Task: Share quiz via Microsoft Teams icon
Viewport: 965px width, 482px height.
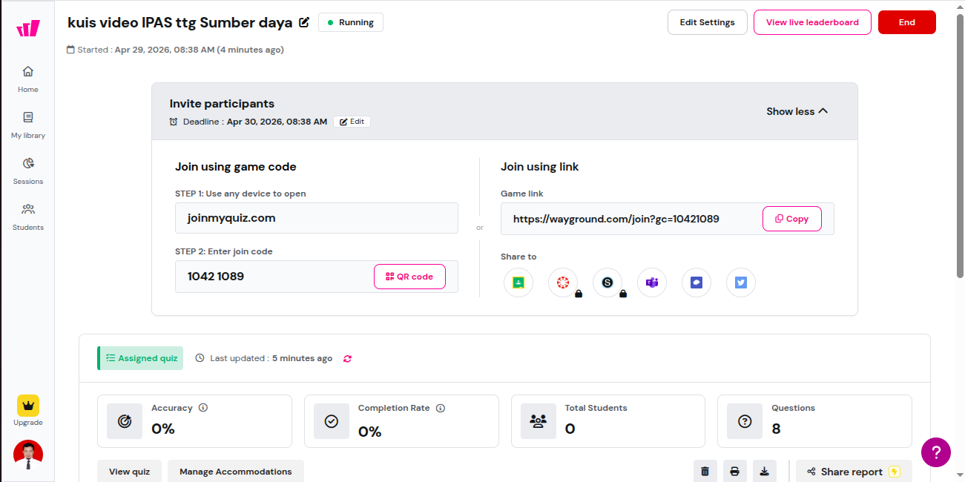Action: 651,283
